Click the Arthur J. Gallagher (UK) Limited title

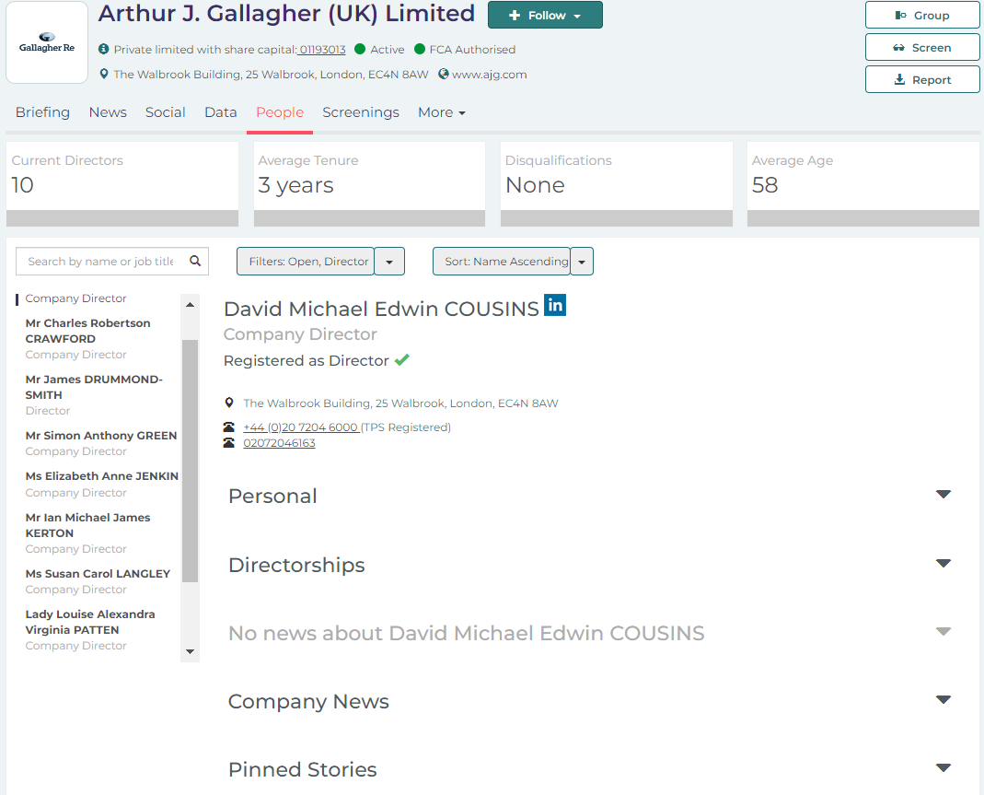pos(287,13)
